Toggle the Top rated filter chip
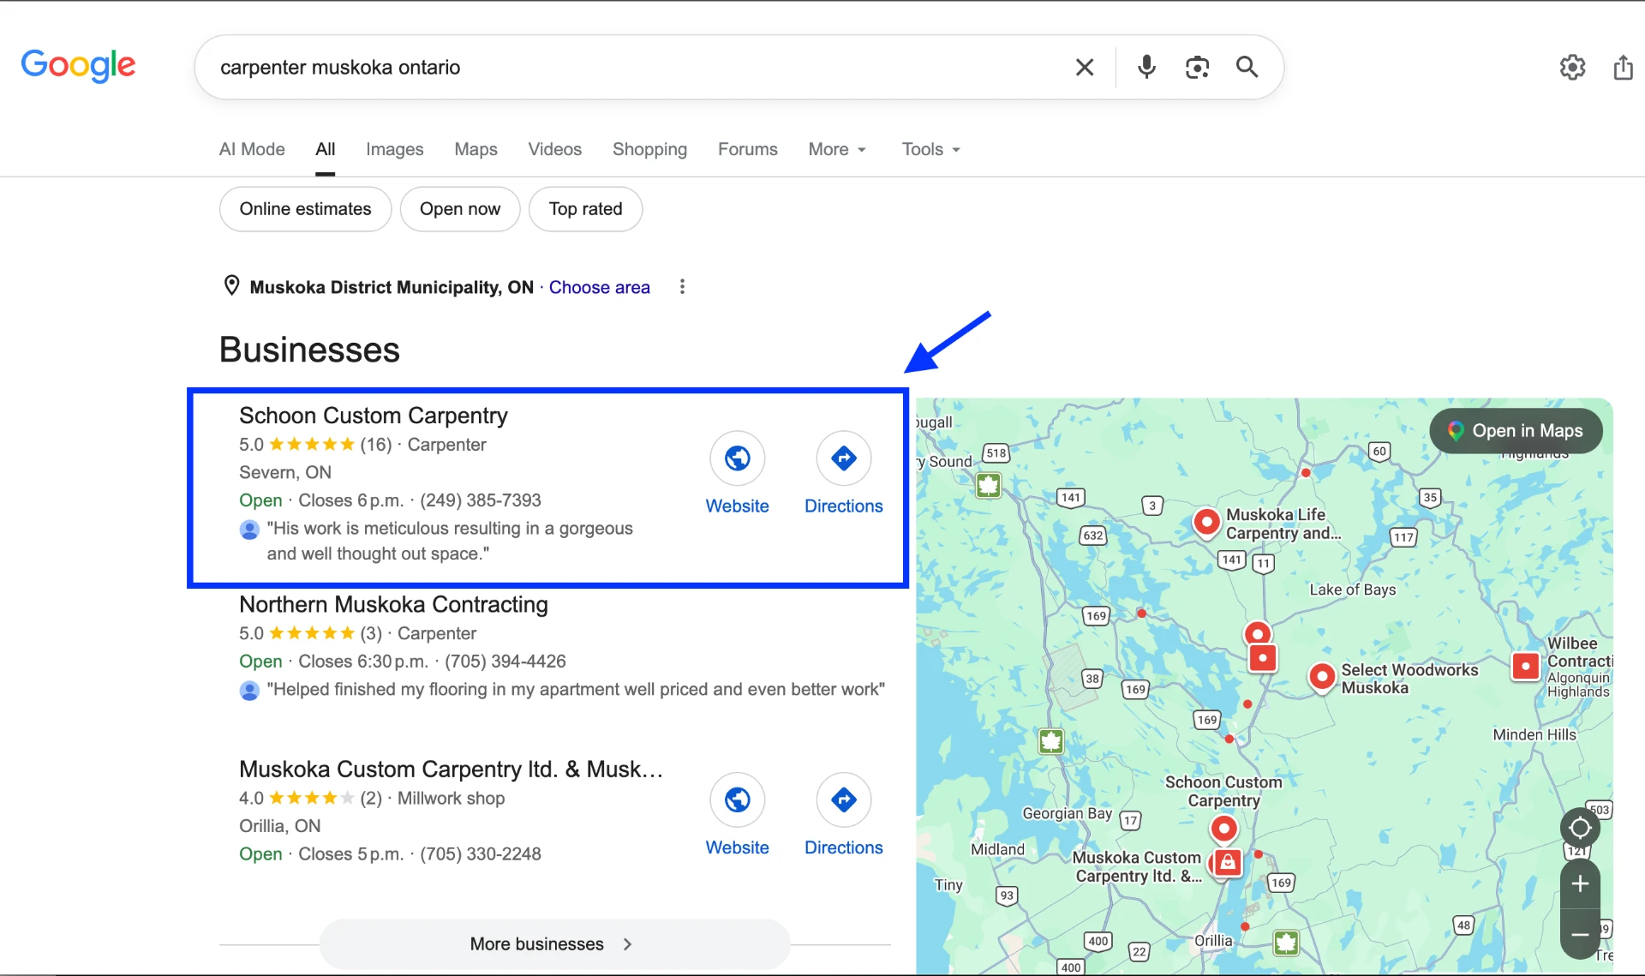This screenshot has height=976, width=1645. click(585, 209)
